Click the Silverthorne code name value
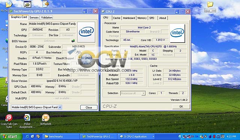Image resolution: width=240 pixels, height=140 pixels. point(133,31)
